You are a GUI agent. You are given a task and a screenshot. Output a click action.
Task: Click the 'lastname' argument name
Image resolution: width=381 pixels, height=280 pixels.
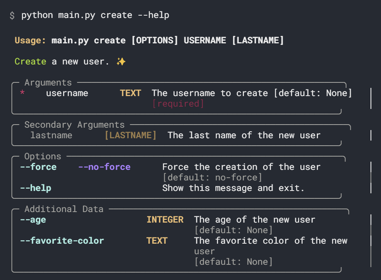pyautogui.click(x=51, y=136)
